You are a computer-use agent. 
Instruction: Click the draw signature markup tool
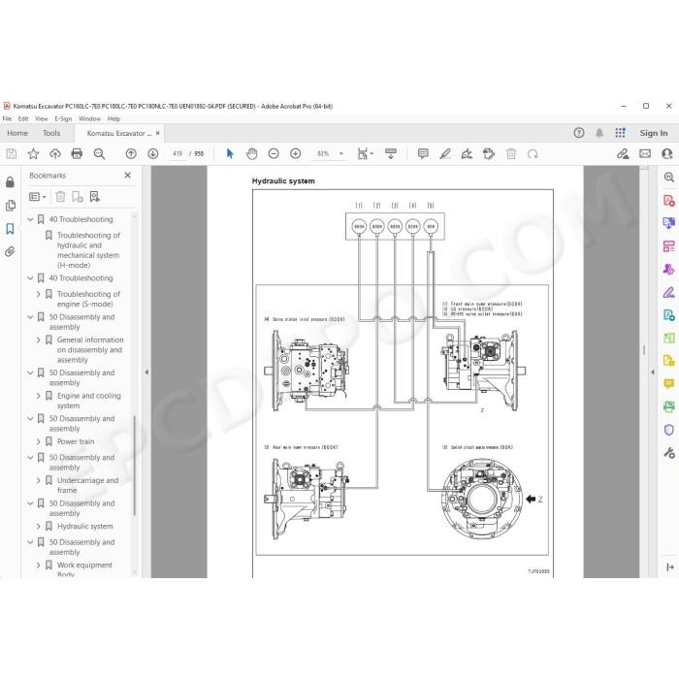[x=467, y=153]
